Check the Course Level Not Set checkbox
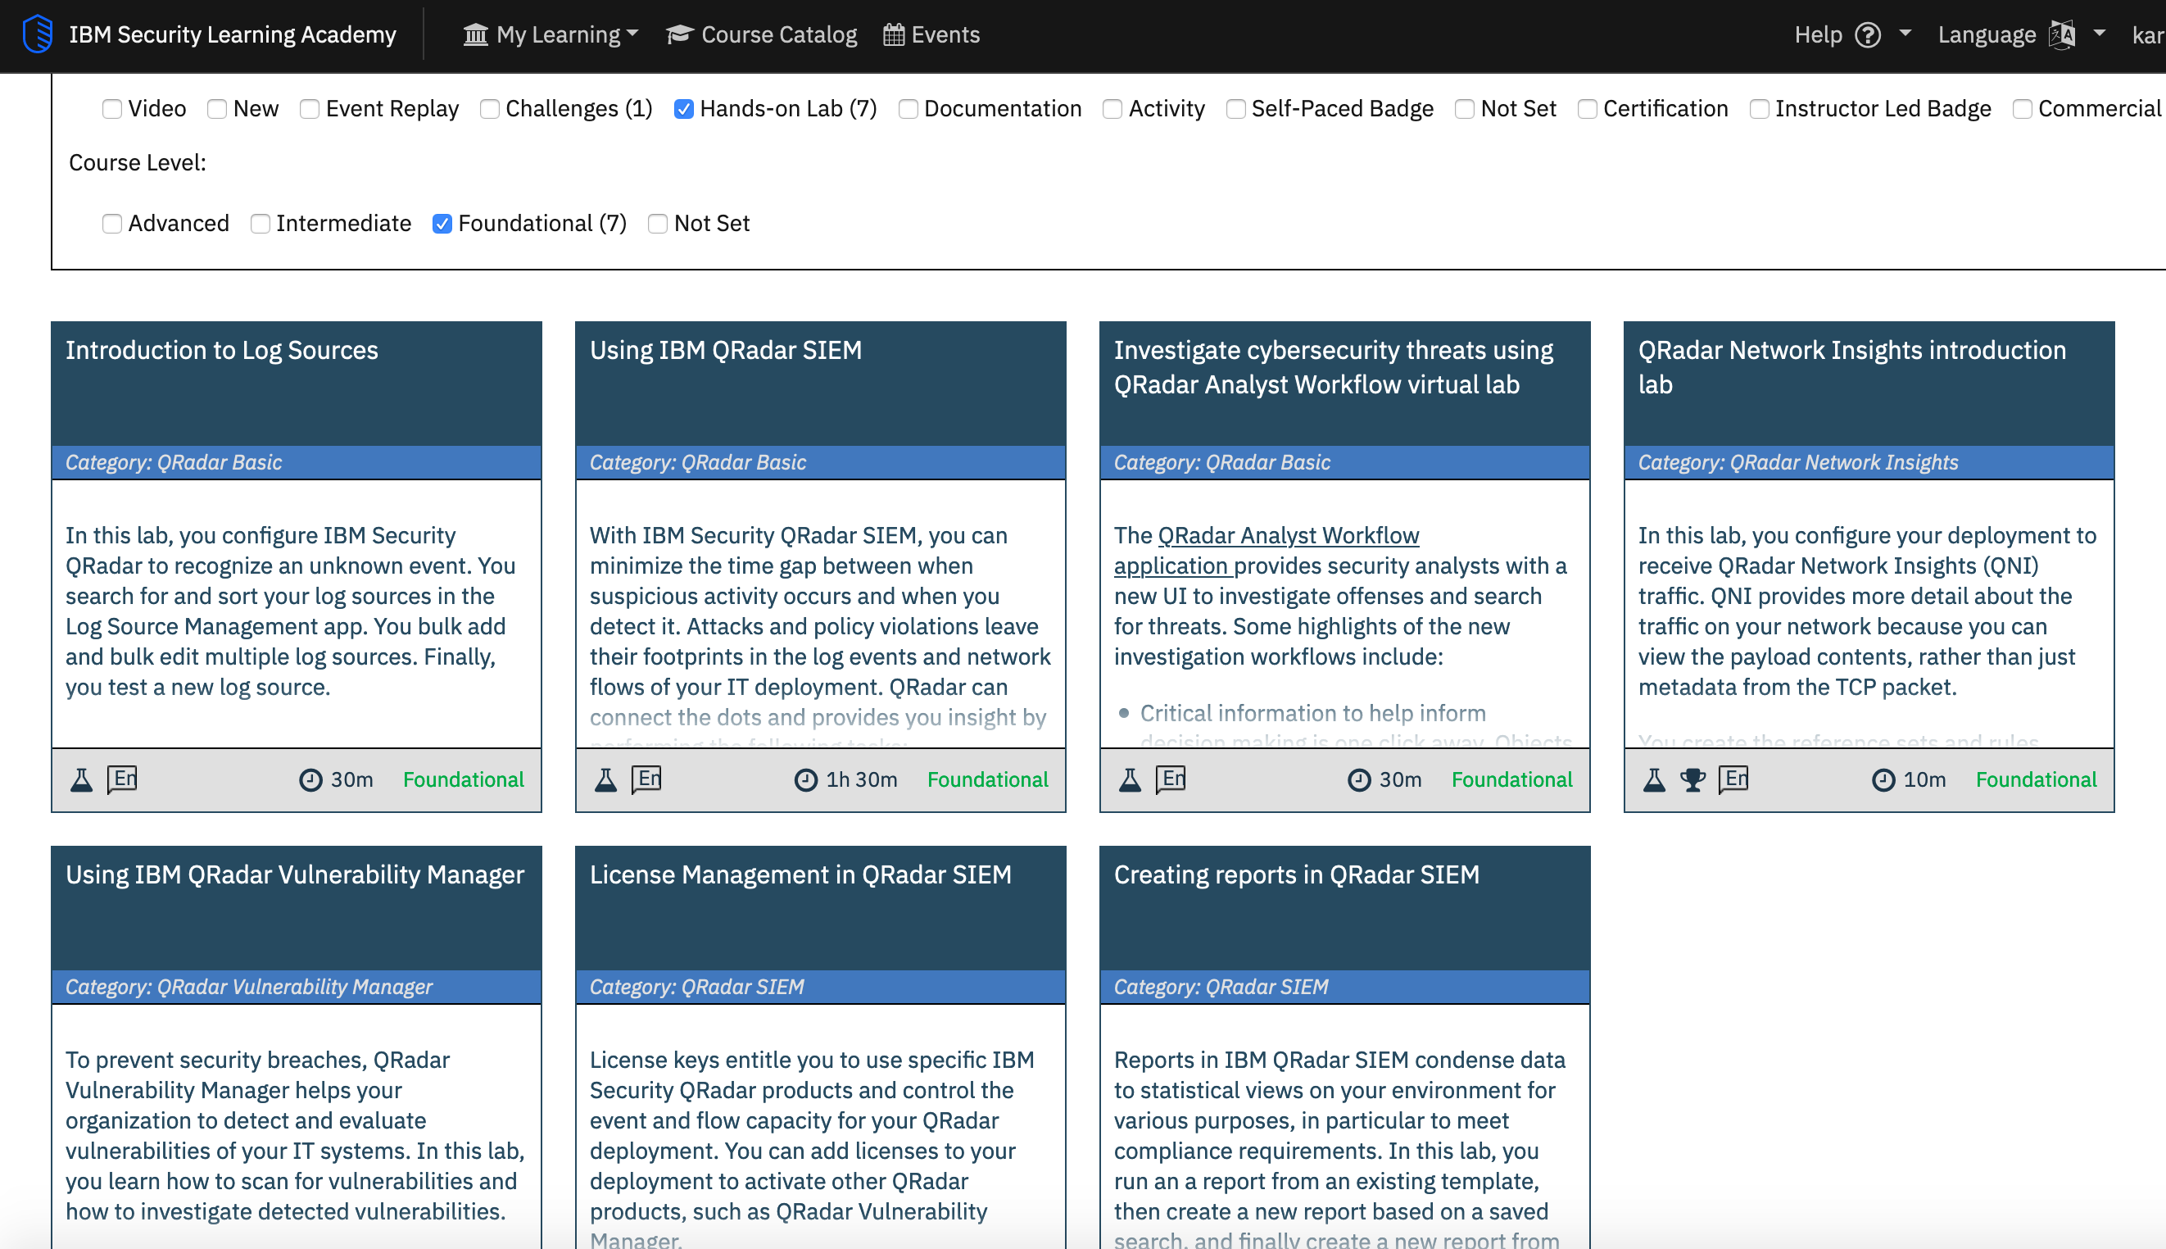Screen dimensions: 2166x1249 658,224
